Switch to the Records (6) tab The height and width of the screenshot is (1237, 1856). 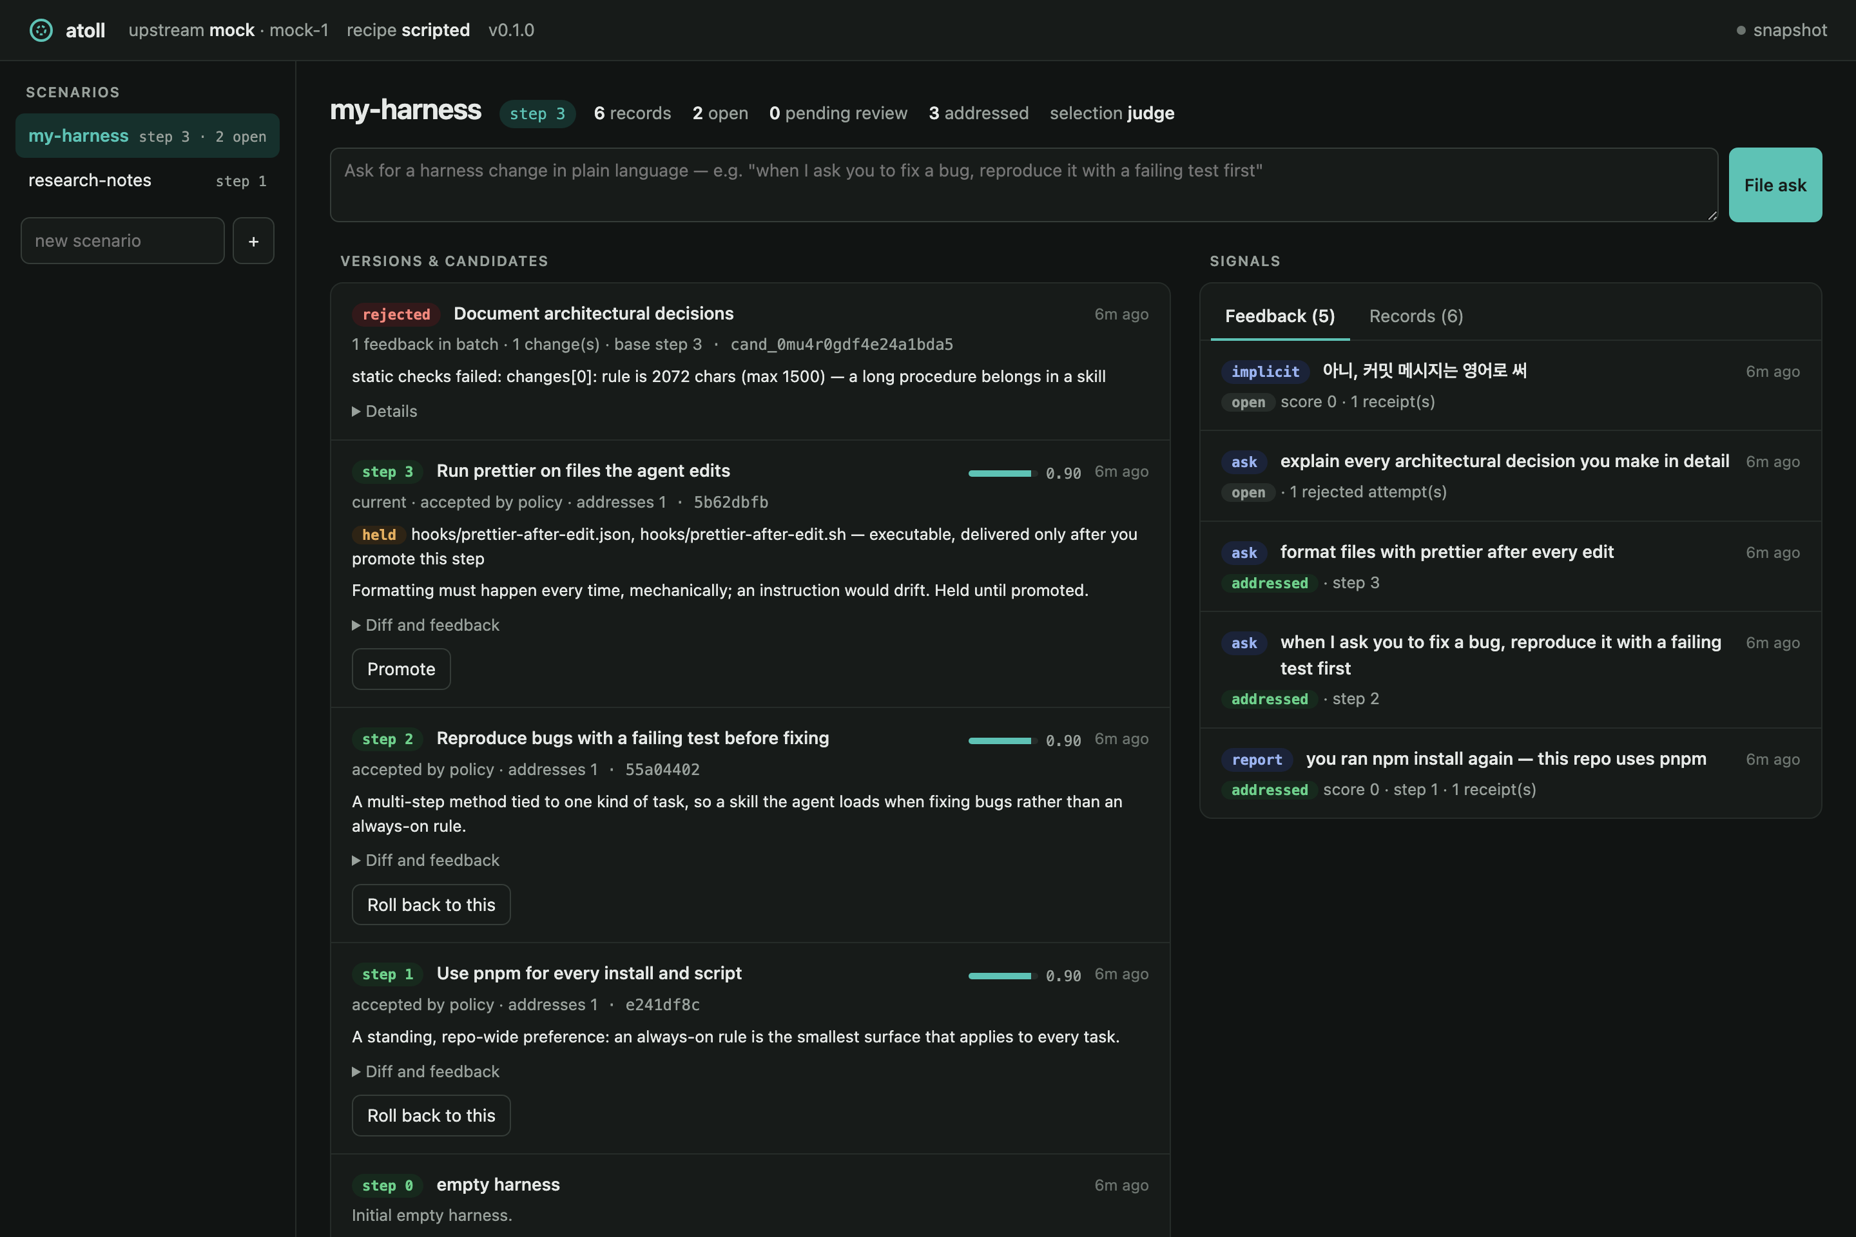[1416, 316]
